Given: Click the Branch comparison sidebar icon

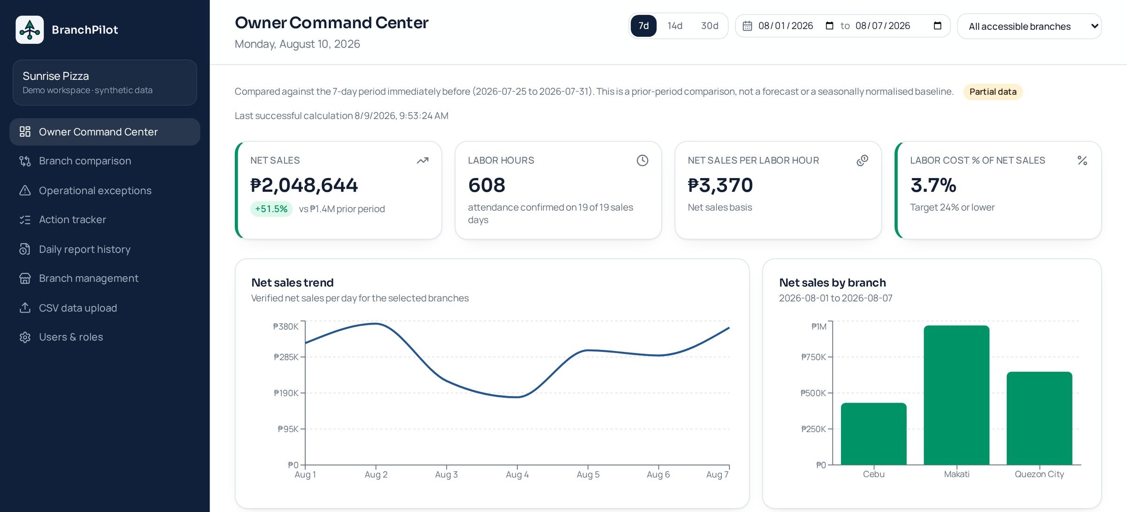Looking at the screenshot, I should point(25,161).
